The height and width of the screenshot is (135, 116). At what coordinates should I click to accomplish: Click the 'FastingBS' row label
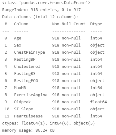pyautogui.click(x=25, y=74)
